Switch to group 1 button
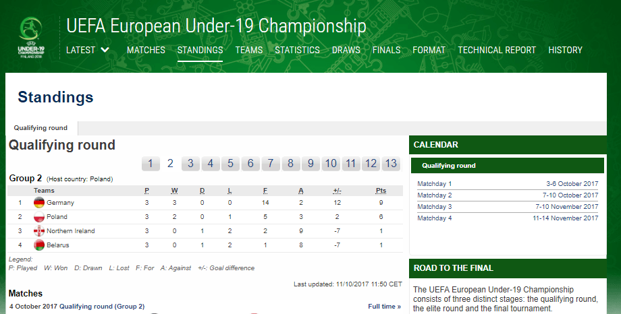Screen dimensions: 621x314 150,163
